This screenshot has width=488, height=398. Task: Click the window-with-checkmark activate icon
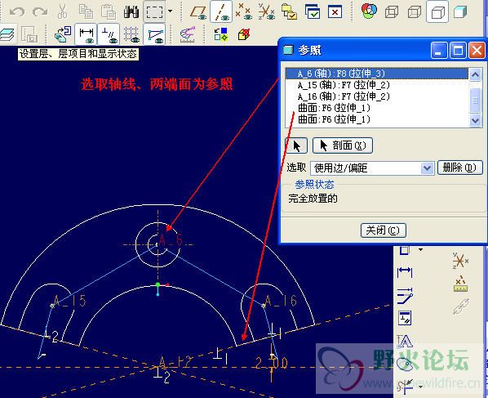tap(313, 11)
